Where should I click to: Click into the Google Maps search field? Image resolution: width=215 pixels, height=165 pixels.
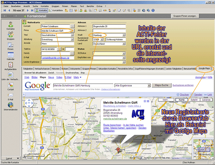83,86
